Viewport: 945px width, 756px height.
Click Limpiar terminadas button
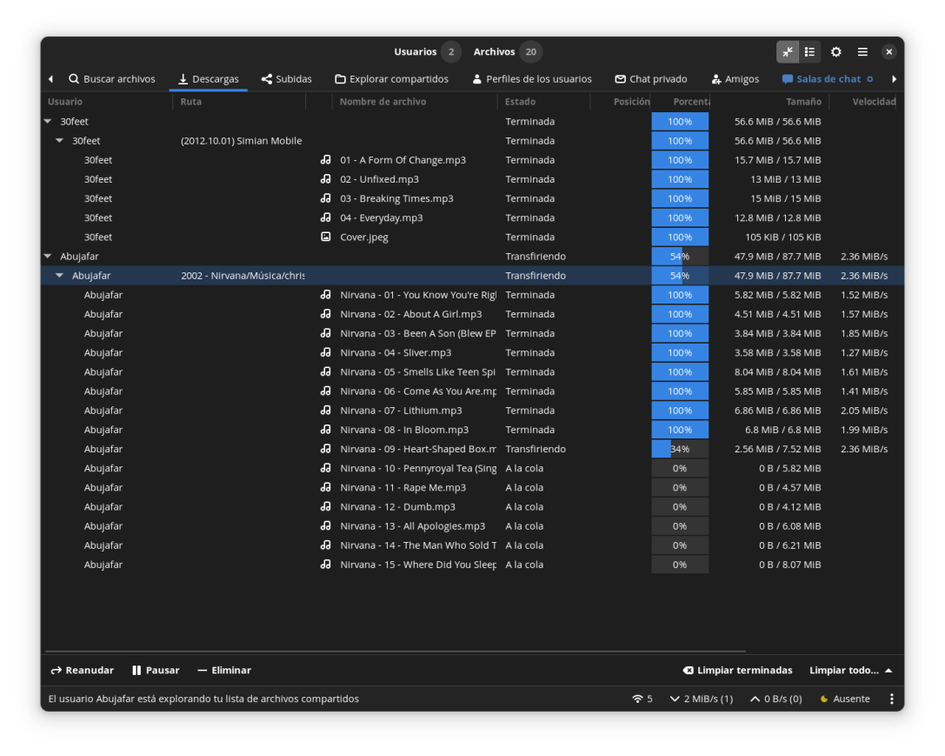[x=738, y=671]
